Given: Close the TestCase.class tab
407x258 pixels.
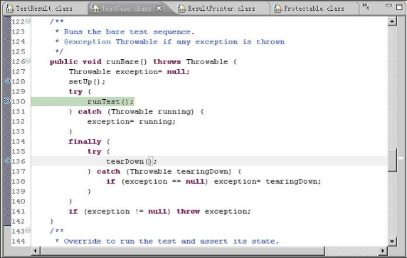Looking at the screenshot, I should [x=159, y=9].
